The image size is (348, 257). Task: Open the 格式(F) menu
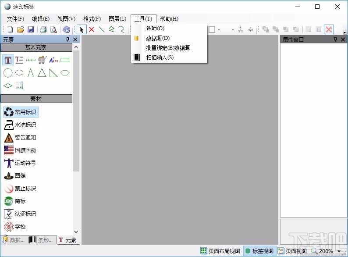pyautogui.click(x=92, y=19)
